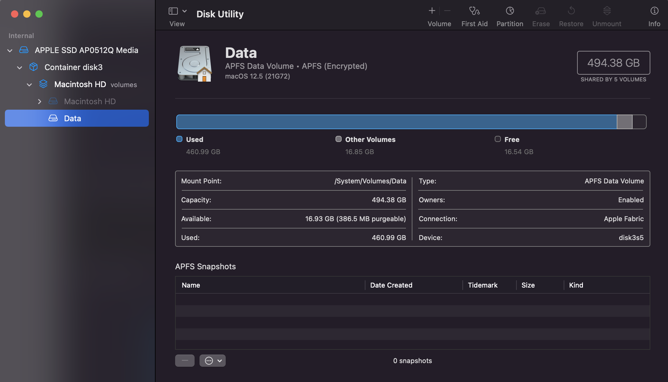Screen dimensions: 668x382
Task: Open the Partition pie chart tool
Action: [x=510, y=11]
